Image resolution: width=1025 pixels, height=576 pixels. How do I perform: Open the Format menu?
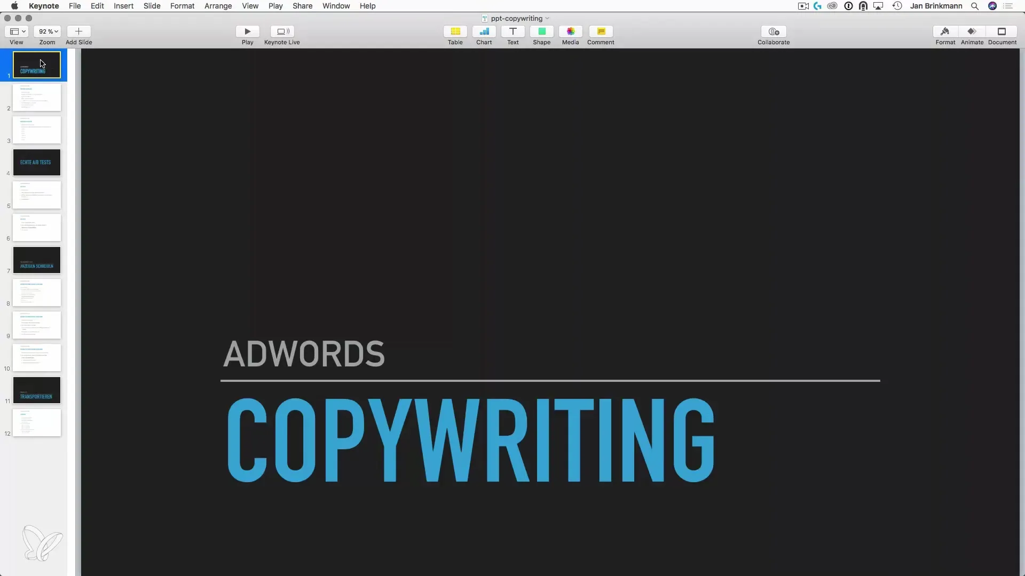click(182, 6)
